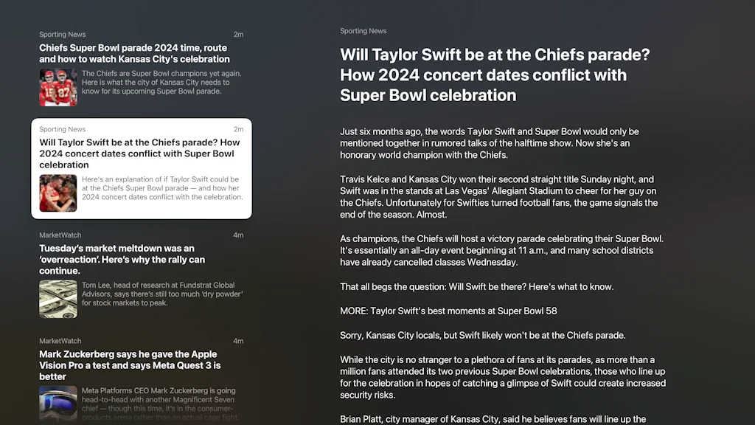Click the dollar bills thumbnail on market story

[58, 299]
